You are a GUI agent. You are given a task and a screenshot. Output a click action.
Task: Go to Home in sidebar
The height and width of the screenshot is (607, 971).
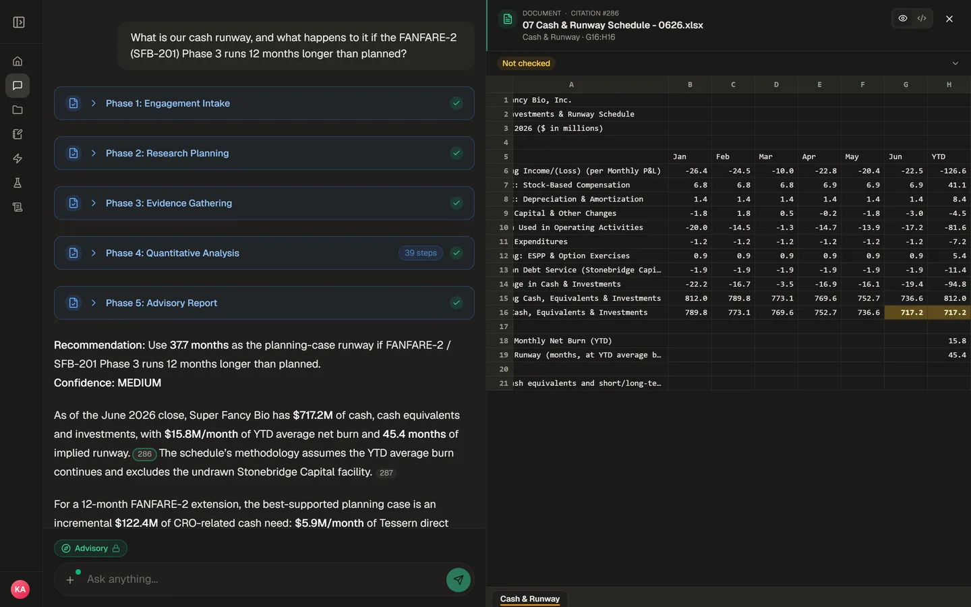tap(18, 61)
